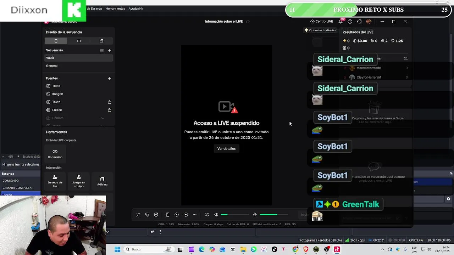Open Brave browser from taskbar

(306, 249)
